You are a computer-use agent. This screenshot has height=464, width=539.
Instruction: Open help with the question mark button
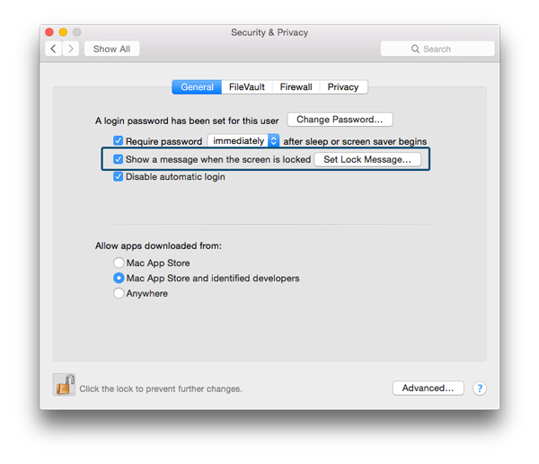(479, 388)
